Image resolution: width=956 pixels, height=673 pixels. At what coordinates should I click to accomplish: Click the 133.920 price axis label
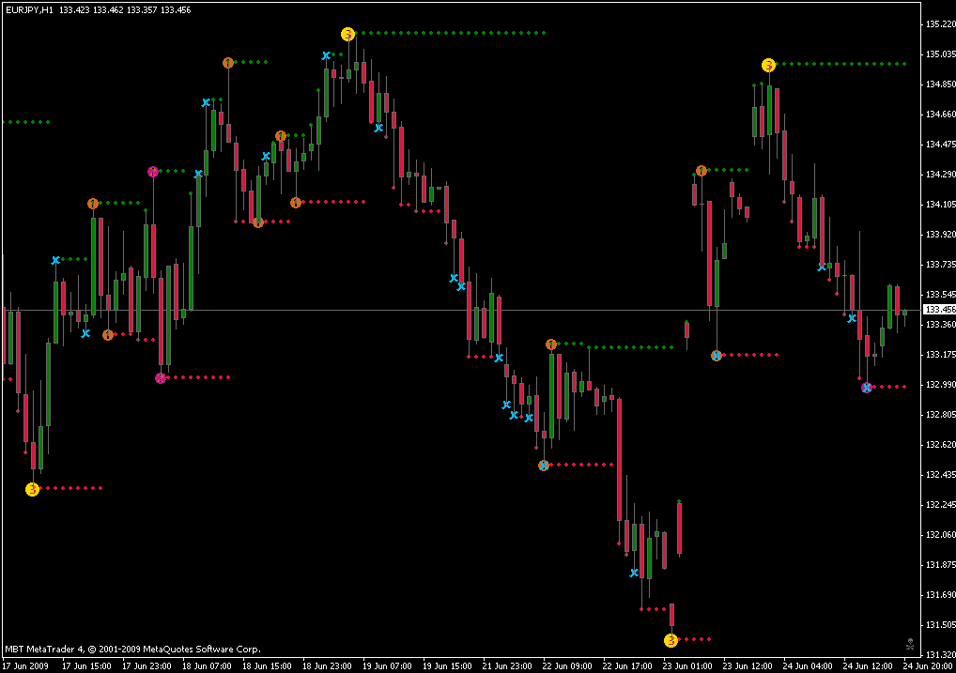point(940,234)
